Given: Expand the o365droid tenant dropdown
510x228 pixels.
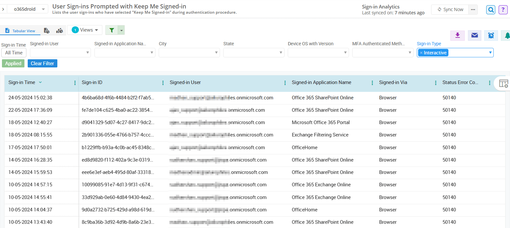Looking at the screenshot, I should point(43,9).
